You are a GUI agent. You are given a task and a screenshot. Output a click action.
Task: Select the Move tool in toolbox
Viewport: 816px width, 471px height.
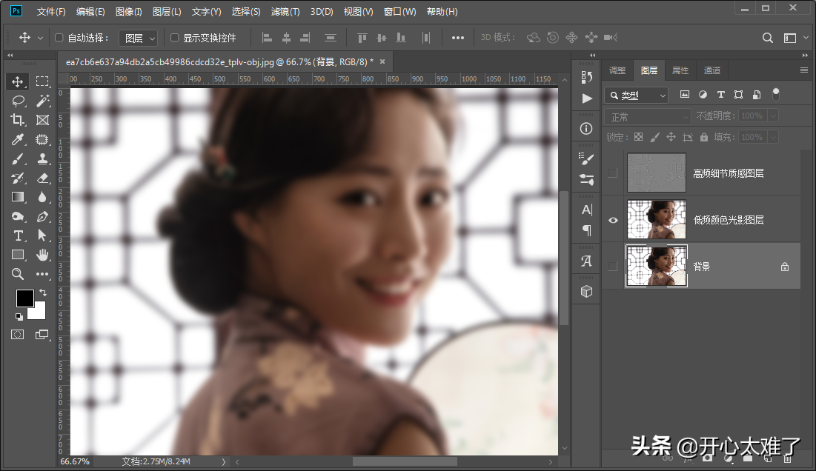(17, 81)
